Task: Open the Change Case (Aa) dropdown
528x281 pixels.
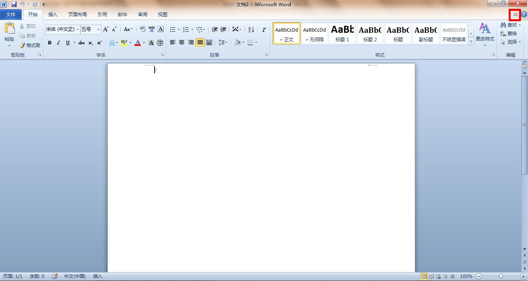Action: click(x=128, y=29)
